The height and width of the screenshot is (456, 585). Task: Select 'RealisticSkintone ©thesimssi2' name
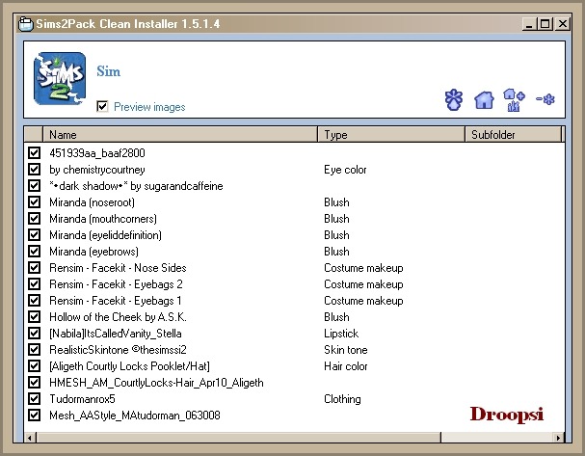point(118,350)
